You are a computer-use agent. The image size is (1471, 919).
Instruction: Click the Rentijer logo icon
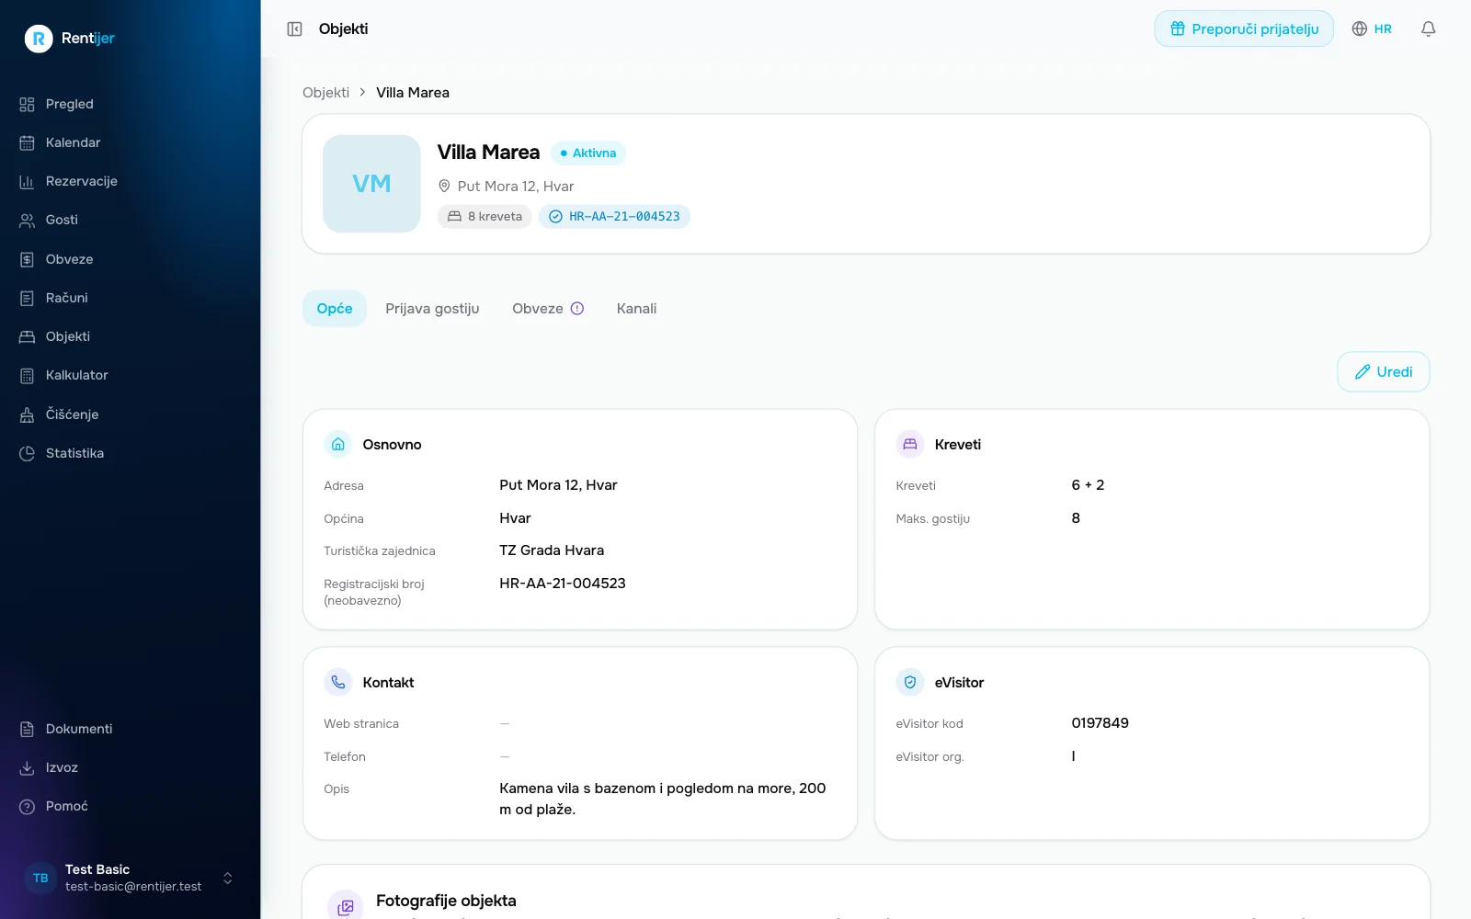click(39, 38)
